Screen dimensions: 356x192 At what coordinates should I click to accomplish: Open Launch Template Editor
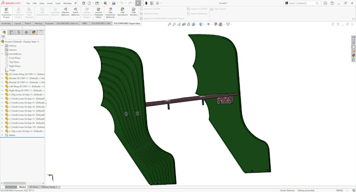[98, 13]
